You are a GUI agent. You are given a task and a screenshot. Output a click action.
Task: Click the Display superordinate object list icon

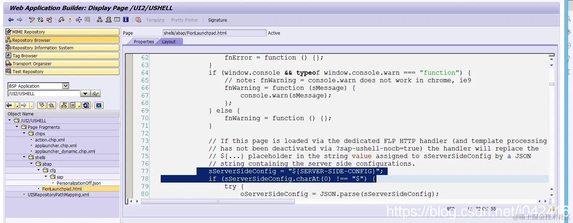tap(64, 105)
